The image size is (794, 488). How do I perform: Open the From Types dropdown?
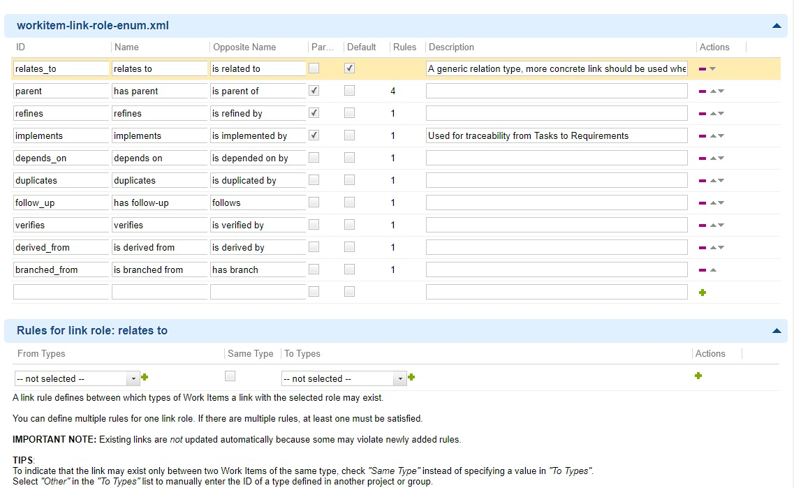(132, 378)
